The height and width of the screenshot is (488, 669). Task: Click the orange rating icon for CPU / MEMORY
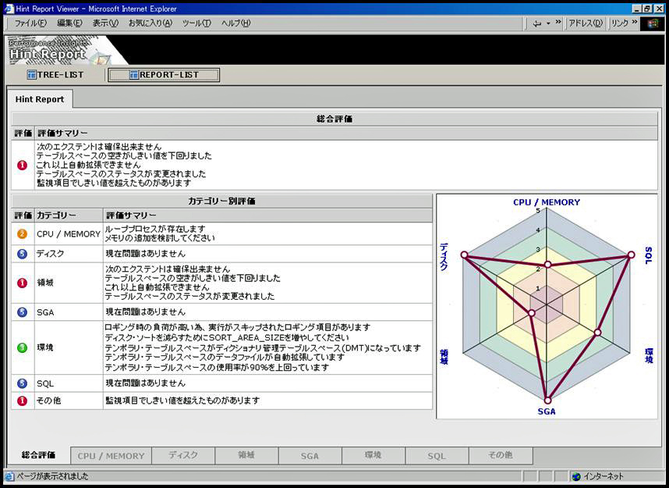pos(23,233)
